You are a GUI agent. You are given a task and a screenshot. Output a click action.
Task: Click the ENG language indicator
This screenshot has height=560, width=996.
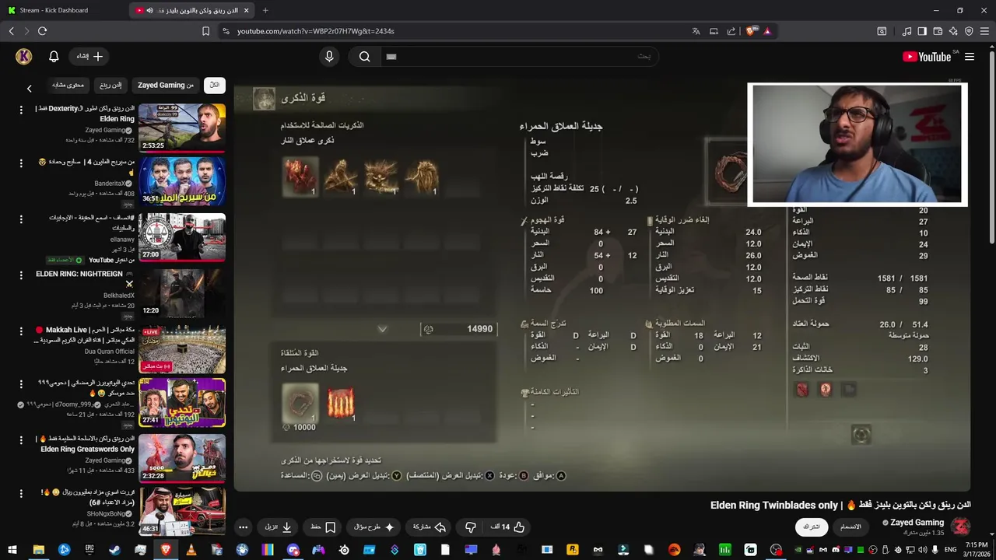pos(950,550)
